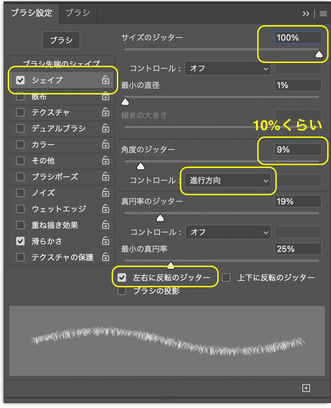Click the ブラシ button

(61, 40)
